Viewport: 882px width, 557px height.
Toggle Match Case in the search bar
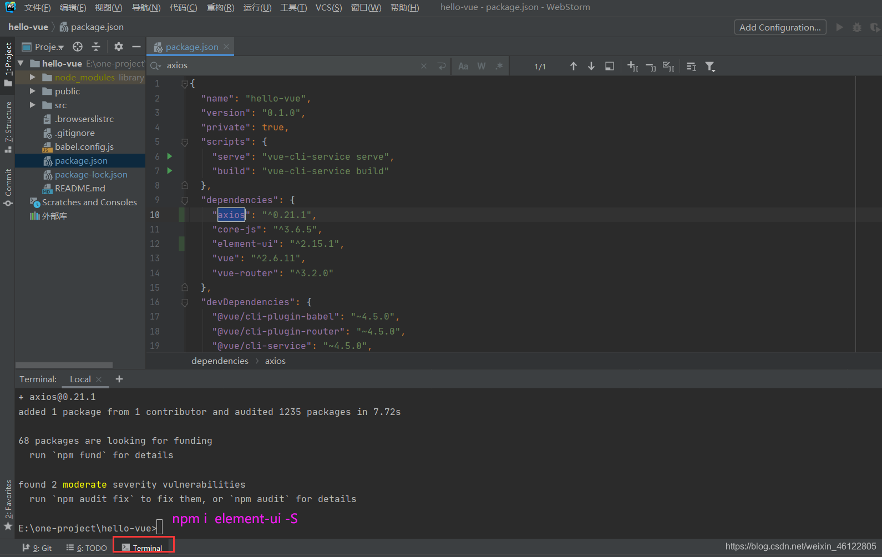coord(463,66)
